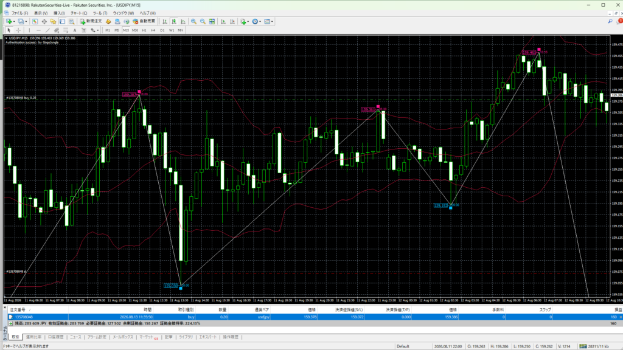Select order 135708048 row in terminal
This screenshot has width=623, height=350.
[315, 317]
